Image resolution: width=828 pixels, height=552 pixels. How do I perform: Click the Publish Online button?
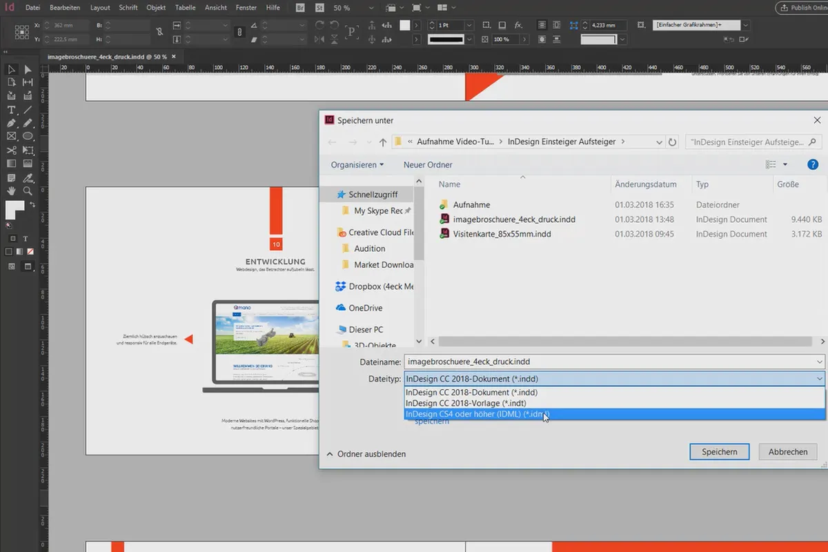coord(802,8)
